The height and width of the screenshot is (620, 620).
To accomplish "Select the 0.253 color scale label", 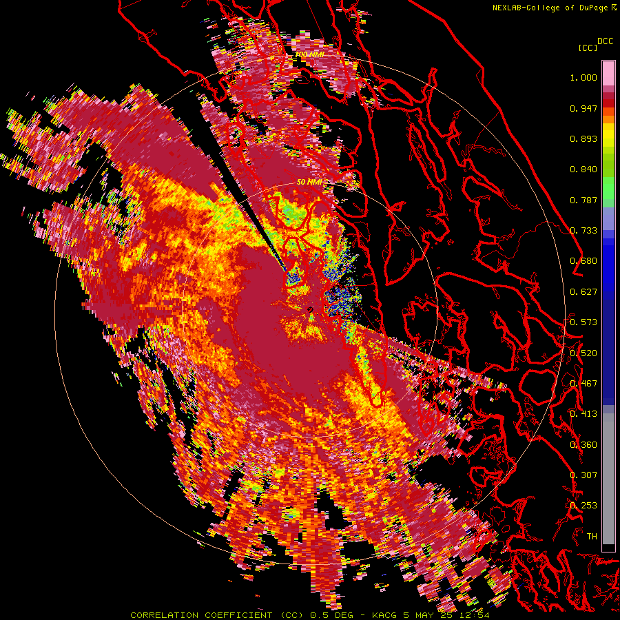I will coord(583,506).
